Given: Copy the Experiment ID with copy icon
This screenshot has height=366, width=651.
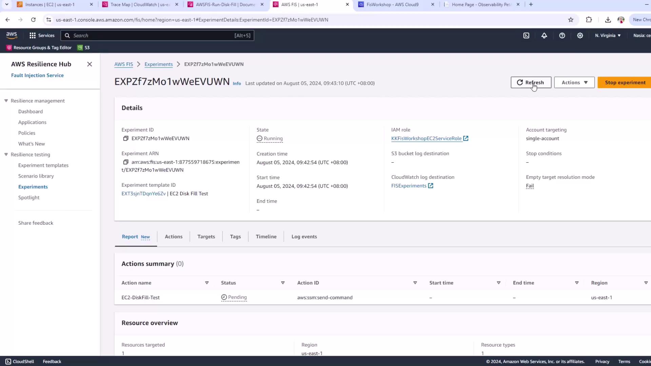Looking at the screenshot, I should pos(125,139).
